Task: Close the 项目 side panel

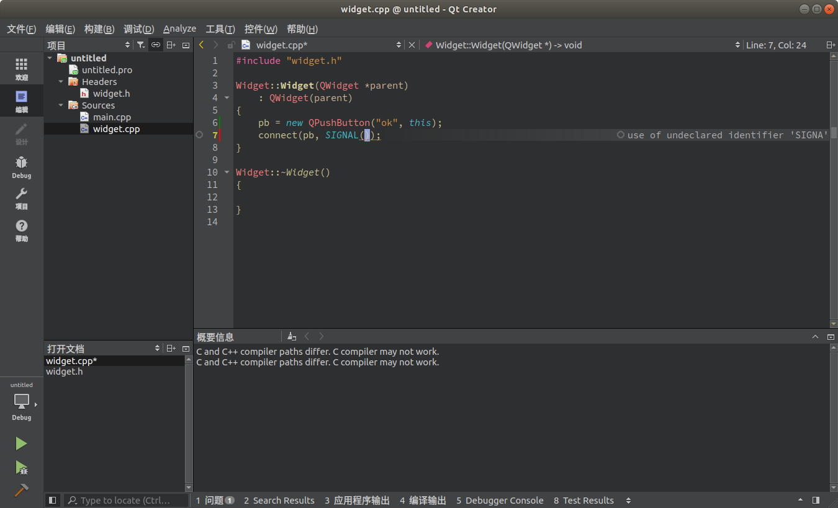Action: 186,45
